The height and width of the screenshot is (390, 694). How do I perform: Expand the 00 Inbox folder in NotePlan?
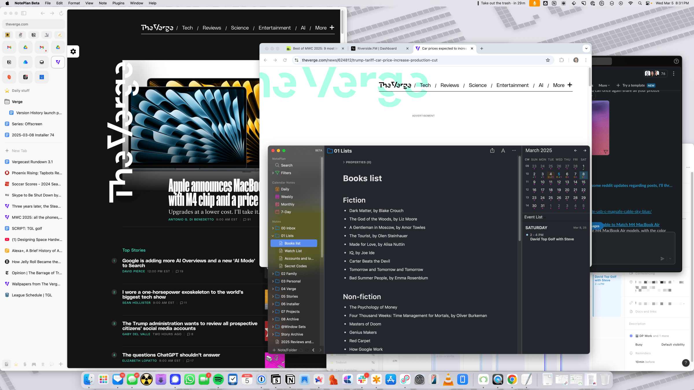coord(273,228)
